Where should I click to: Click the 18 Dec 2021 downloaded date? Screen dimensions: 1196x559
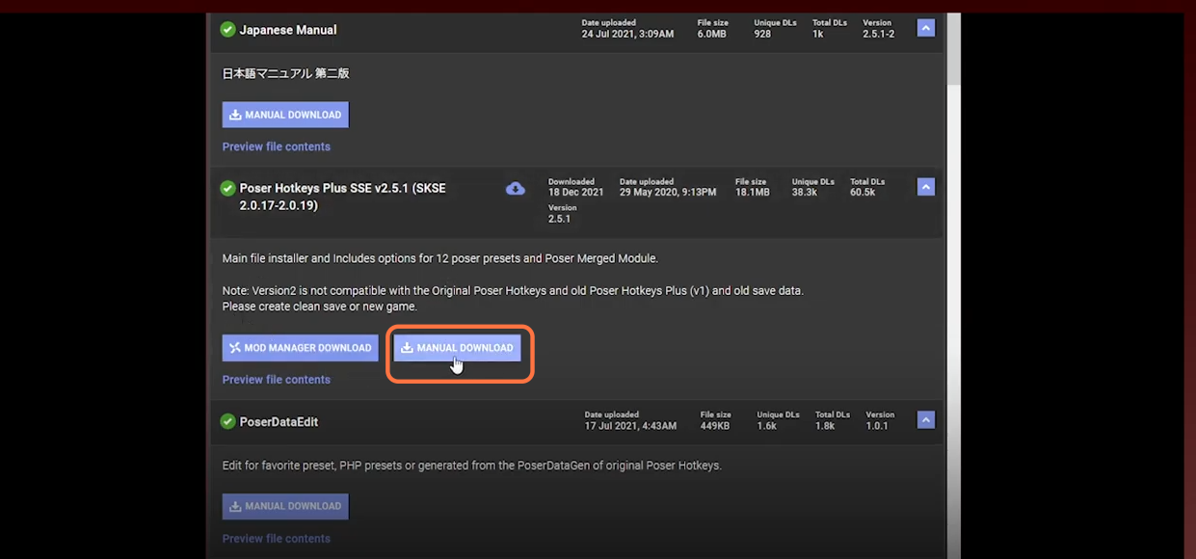click(x=576, y=193)
